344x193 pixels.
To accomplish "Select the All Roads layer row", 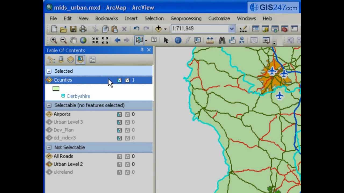I will click(99, 156).
